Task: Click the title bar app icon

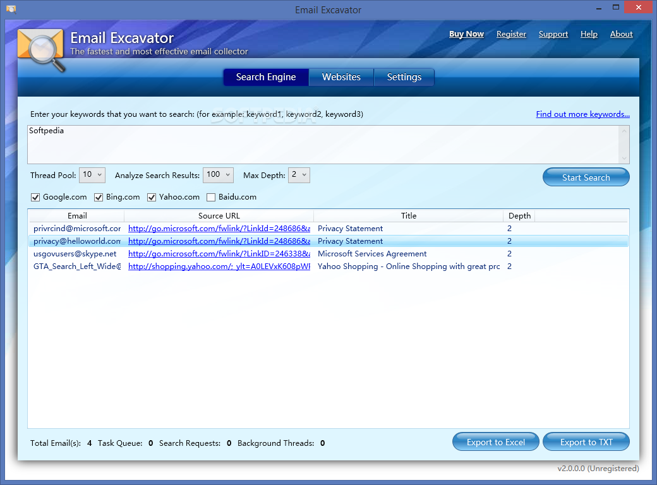Action: 11,9
